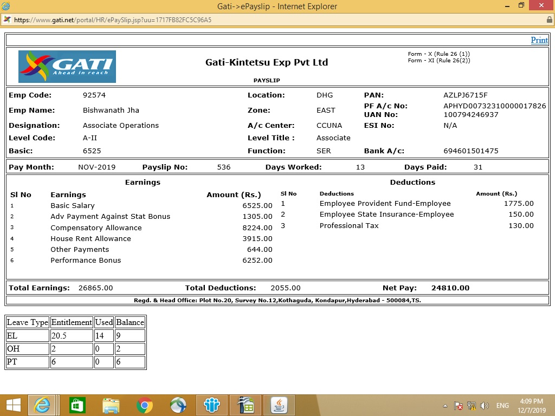The height and width of the screenshot is (416, 555).
Task: Open the system clock showing 4:09 PM
Action: (532, 406)
